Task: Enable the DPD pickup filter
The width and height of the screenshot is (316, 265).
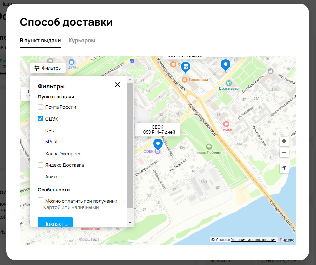Action: point(41,130)
